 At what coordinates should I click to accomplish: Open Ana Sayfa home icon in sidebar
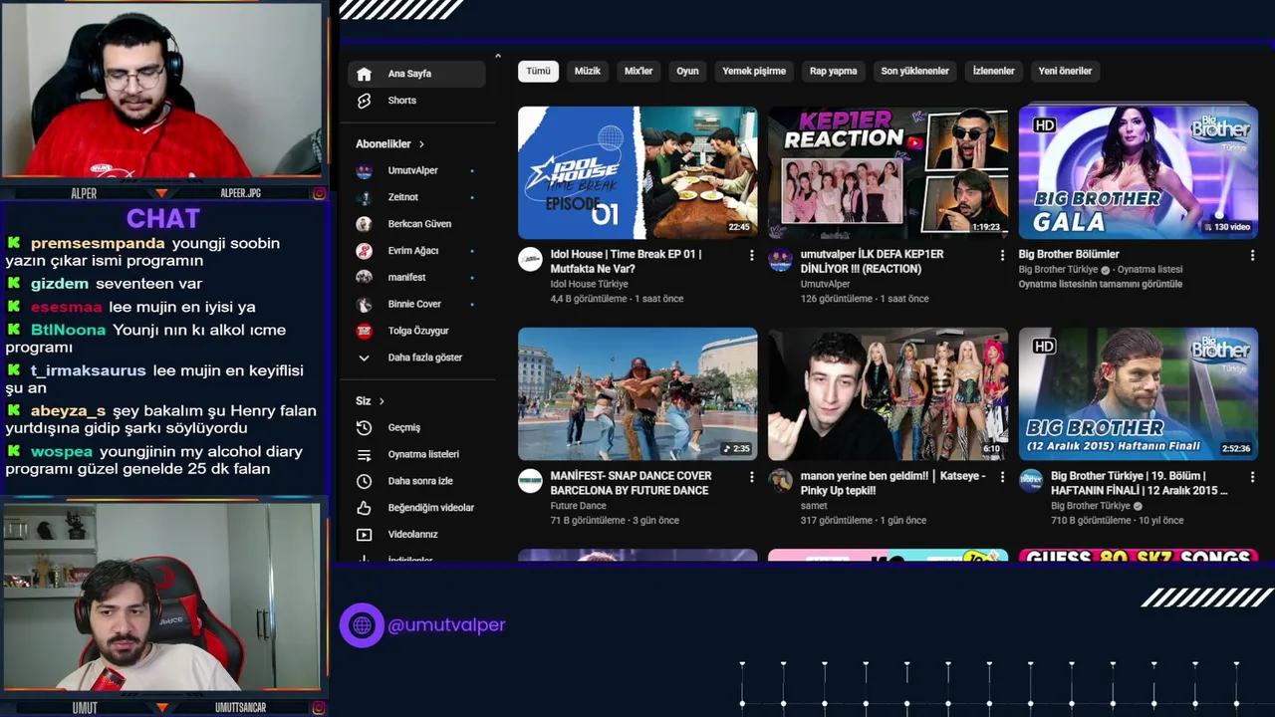(364, 74)
